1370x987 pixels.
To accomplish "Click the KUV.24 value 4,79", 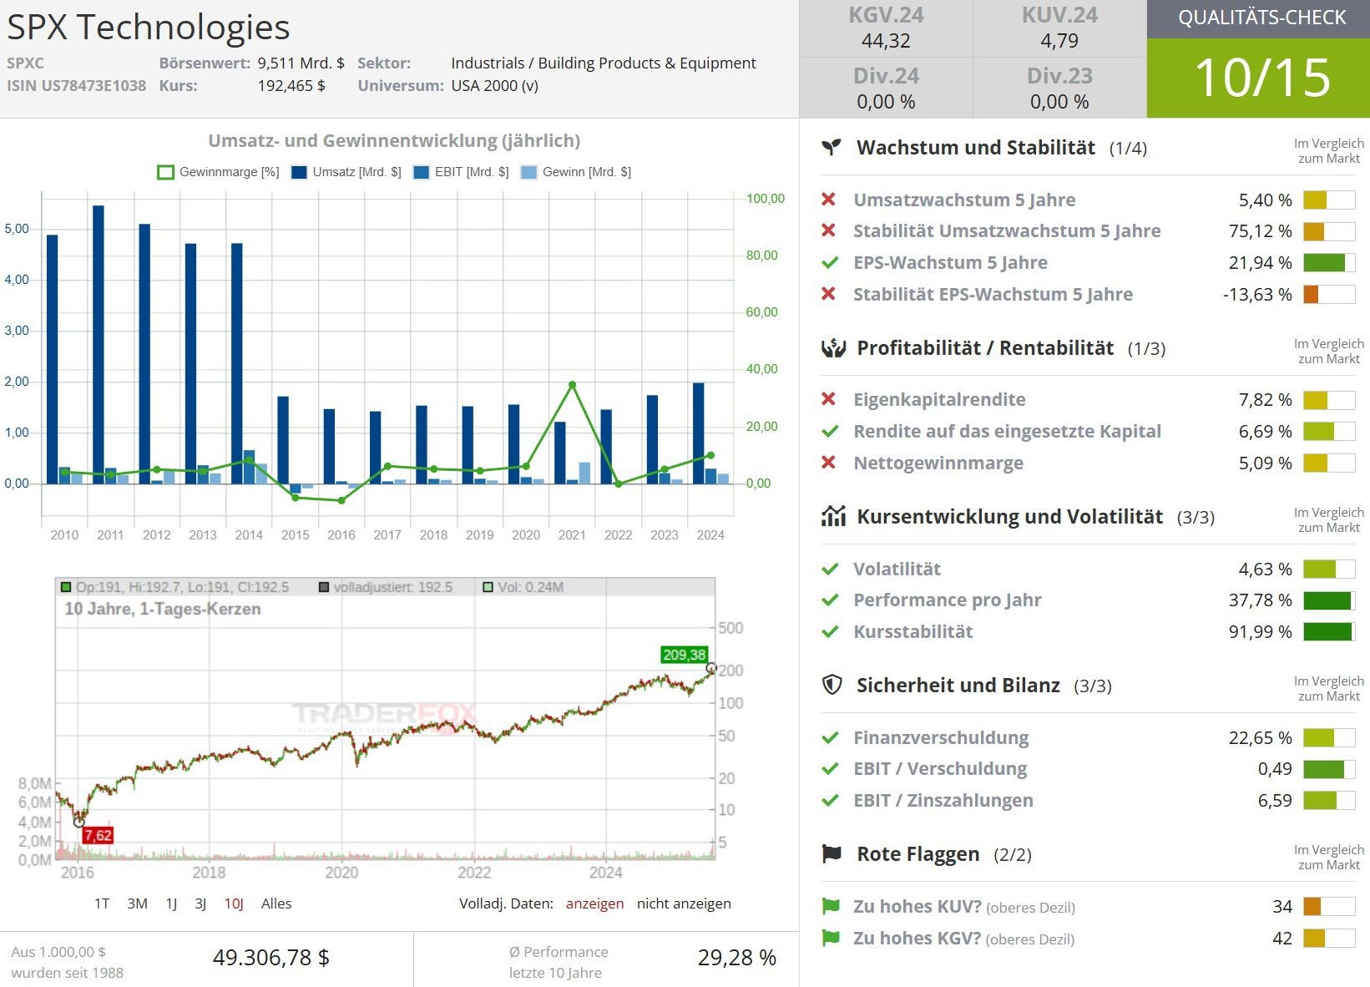I will (x=1059, y=41).
